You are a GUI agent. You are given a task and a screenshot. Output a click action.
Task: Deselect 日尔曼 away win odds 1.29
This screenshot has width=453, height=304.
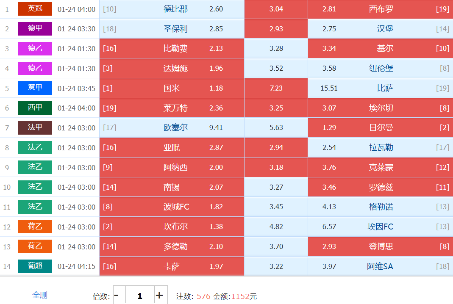tap(380, 128)
